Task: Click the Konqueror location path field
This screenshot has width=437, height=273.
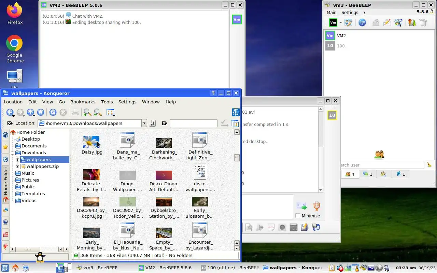Action: pyautogui.click(x=90, y=123)
